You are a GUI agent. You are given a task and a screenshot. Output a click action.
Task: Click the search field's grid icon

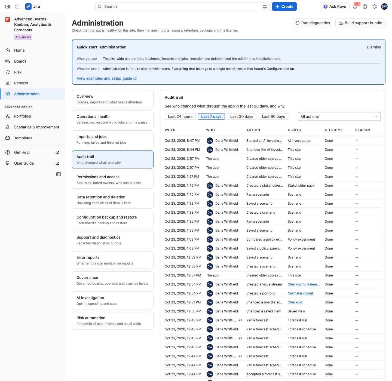[x=265, y=7]
